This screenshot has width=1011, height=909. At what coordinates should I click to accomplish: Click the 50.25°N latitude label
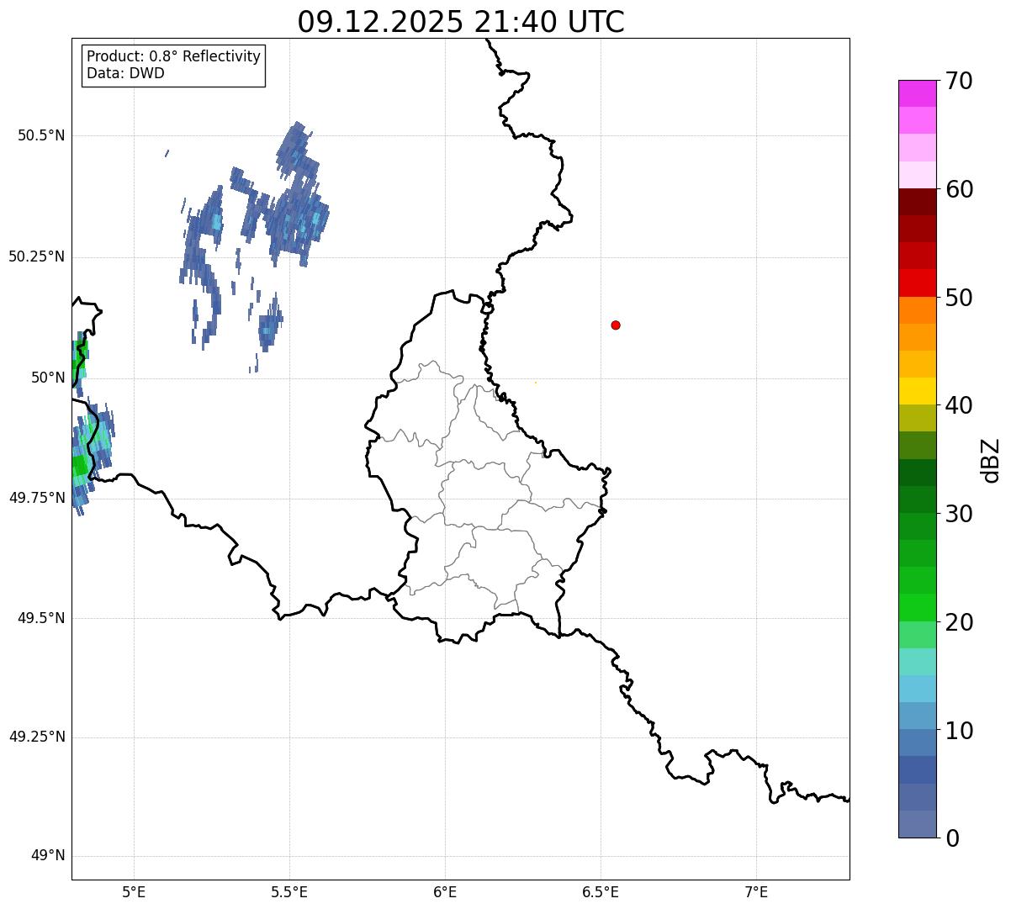tap(37, 256)
